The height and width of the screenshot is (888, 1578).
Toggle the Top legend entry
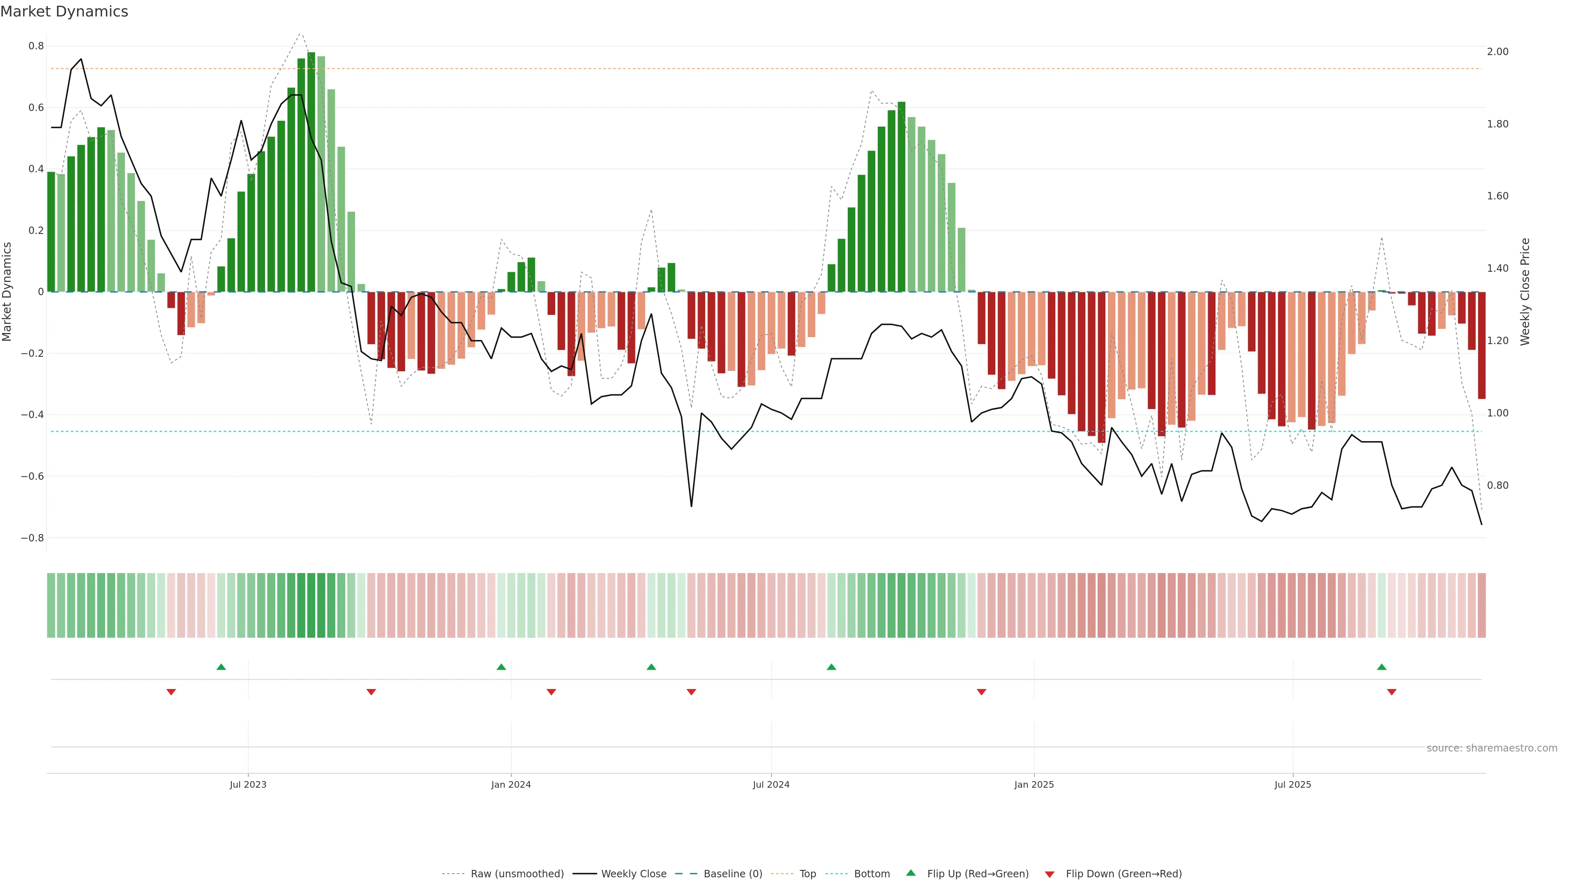point(807,874)
